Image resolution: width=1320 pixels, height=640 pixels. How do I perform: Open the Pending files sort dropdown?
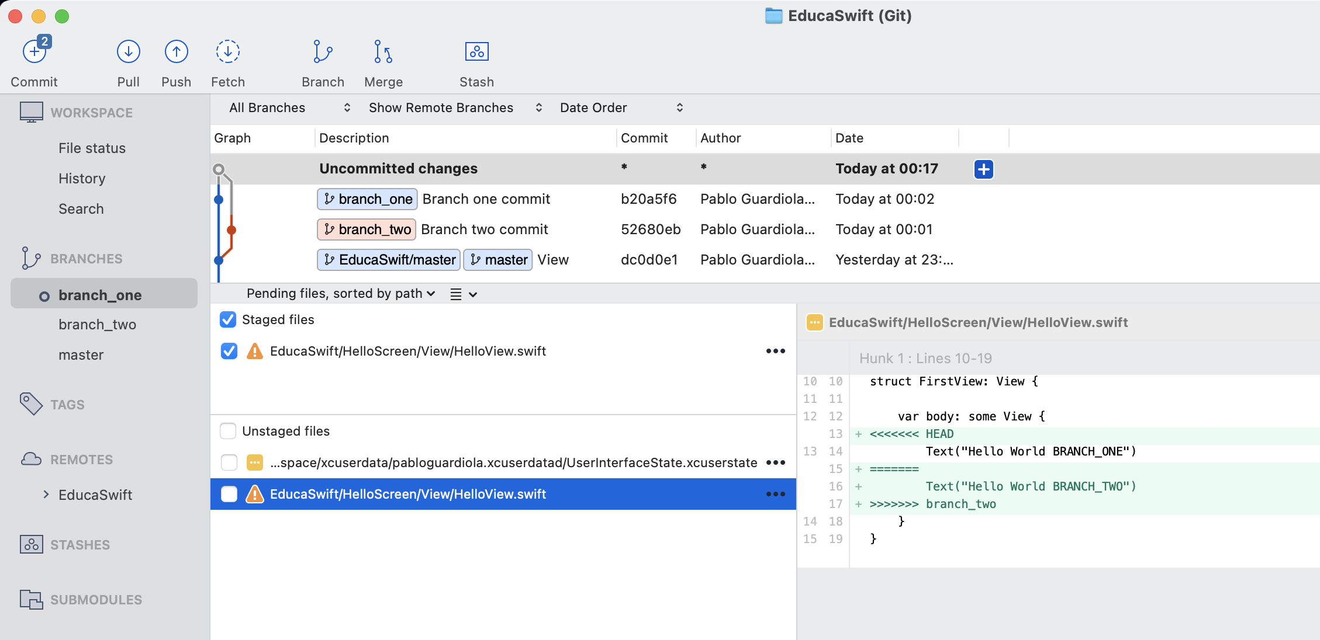tap(341, 294)
